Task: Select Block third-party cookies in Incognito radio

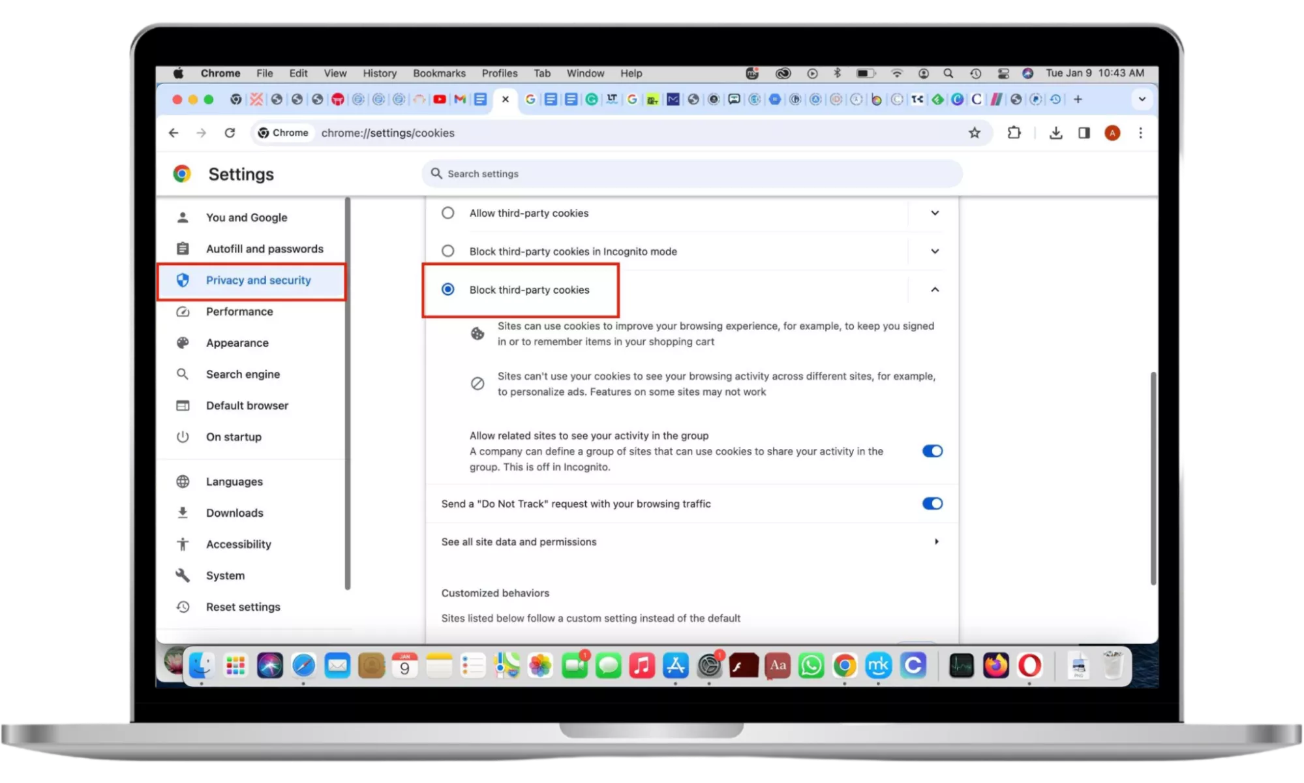Action: tap(447, 251)
